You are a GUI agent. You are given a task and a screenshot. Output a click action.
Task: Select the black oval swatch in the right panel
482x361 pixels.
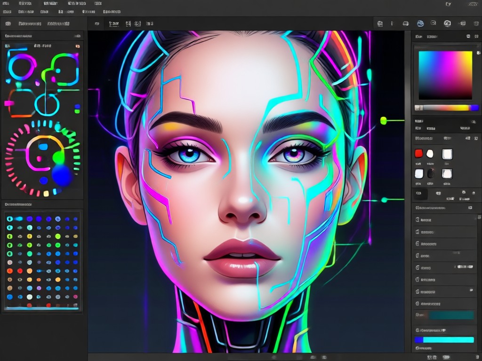431,173
